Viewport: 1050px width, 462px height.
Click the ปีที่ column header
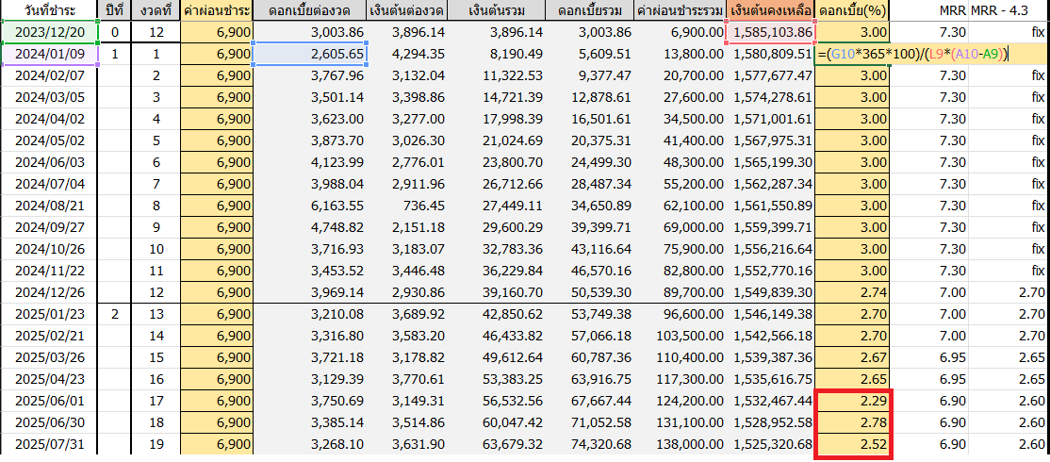click(114, 10)
